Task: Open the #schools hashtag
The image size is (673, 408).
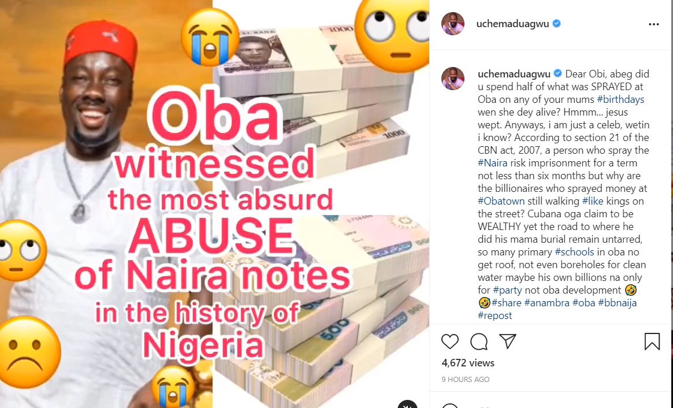Action: click(574, 251)
